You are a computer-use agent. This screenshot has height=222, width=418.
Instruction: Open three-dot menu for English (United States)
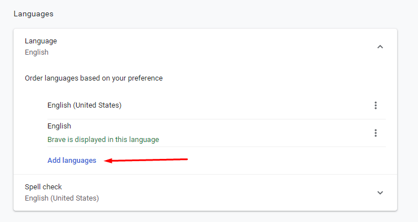[x=375, y=105]
